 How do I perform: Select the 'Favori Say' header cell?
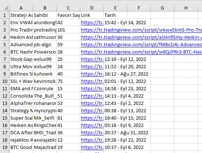[68, 15]
